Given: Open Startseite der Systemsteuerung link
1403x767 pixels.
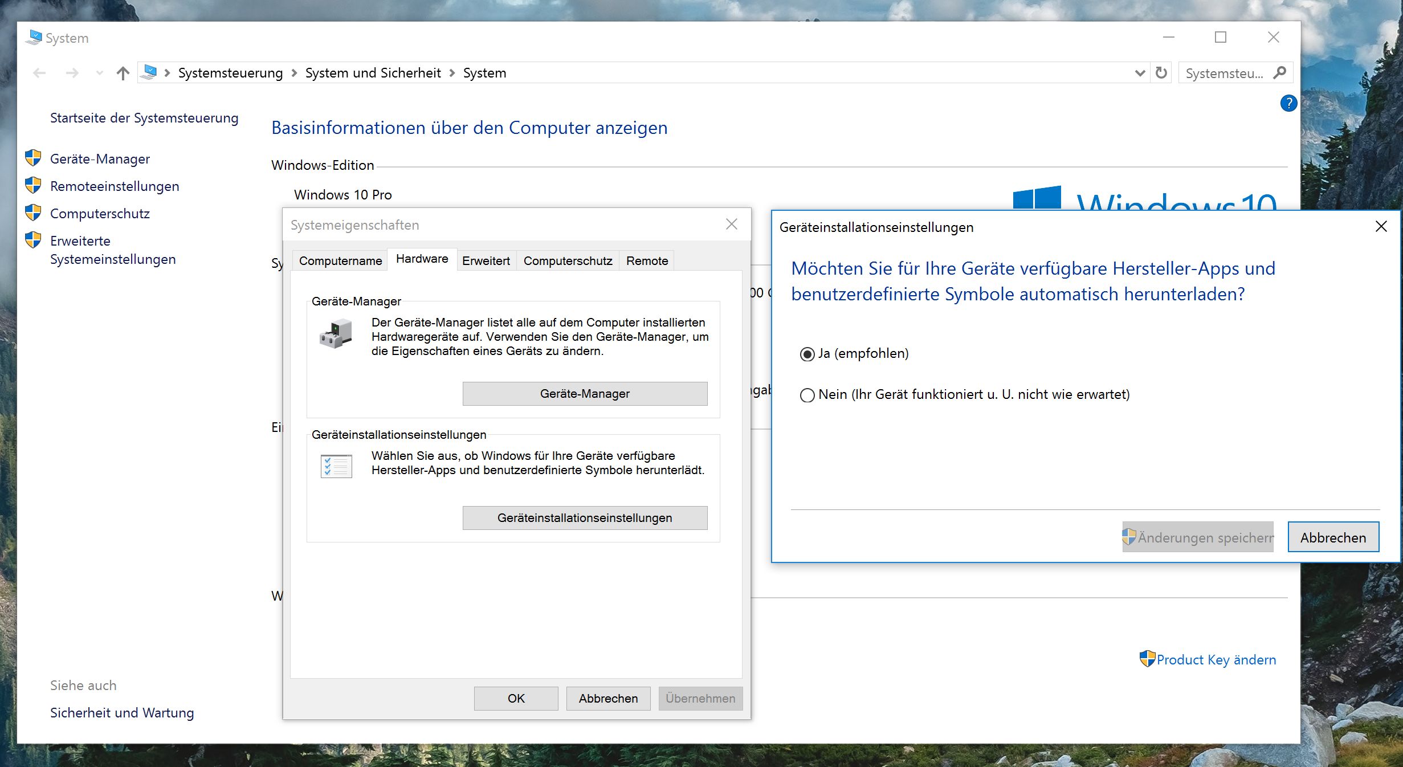Looking at the screenshot, I should tap(144, 118).
